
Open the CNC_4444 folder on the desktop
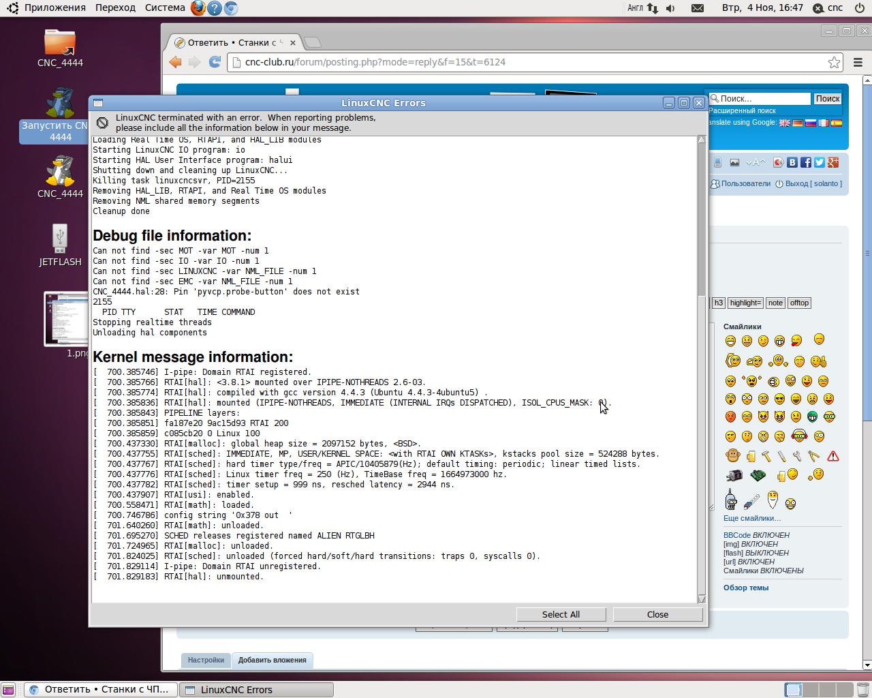pos(60,48)
